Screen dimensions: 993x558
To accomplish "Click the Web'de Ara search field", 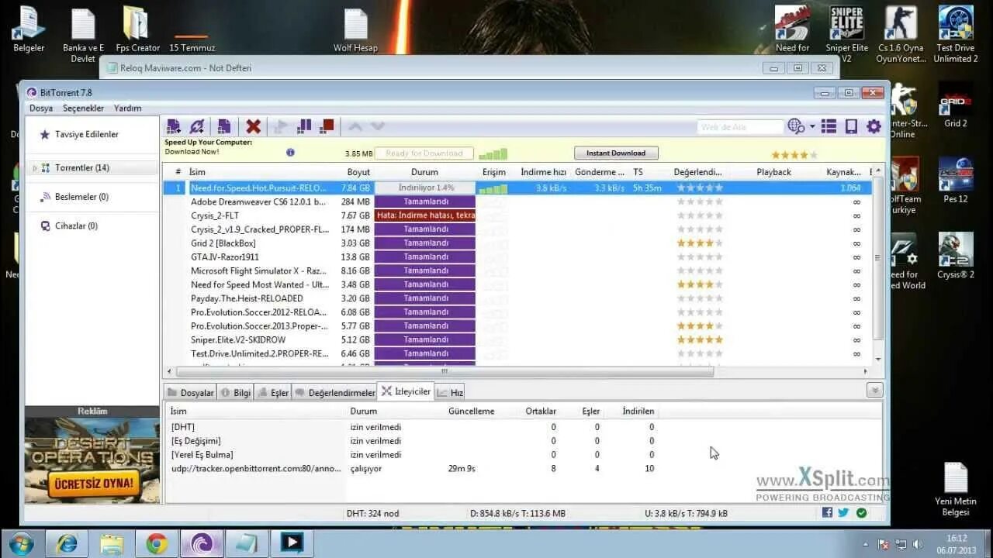I will point(740,127).
